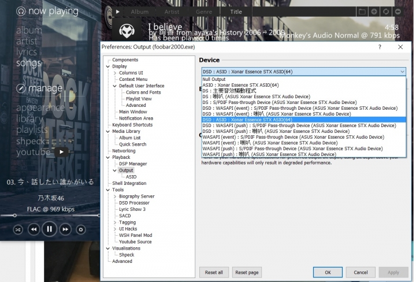Click the headphones now playing icon
Image resolution: width=416 pixels, height=282 pixels.
(21, 11)
